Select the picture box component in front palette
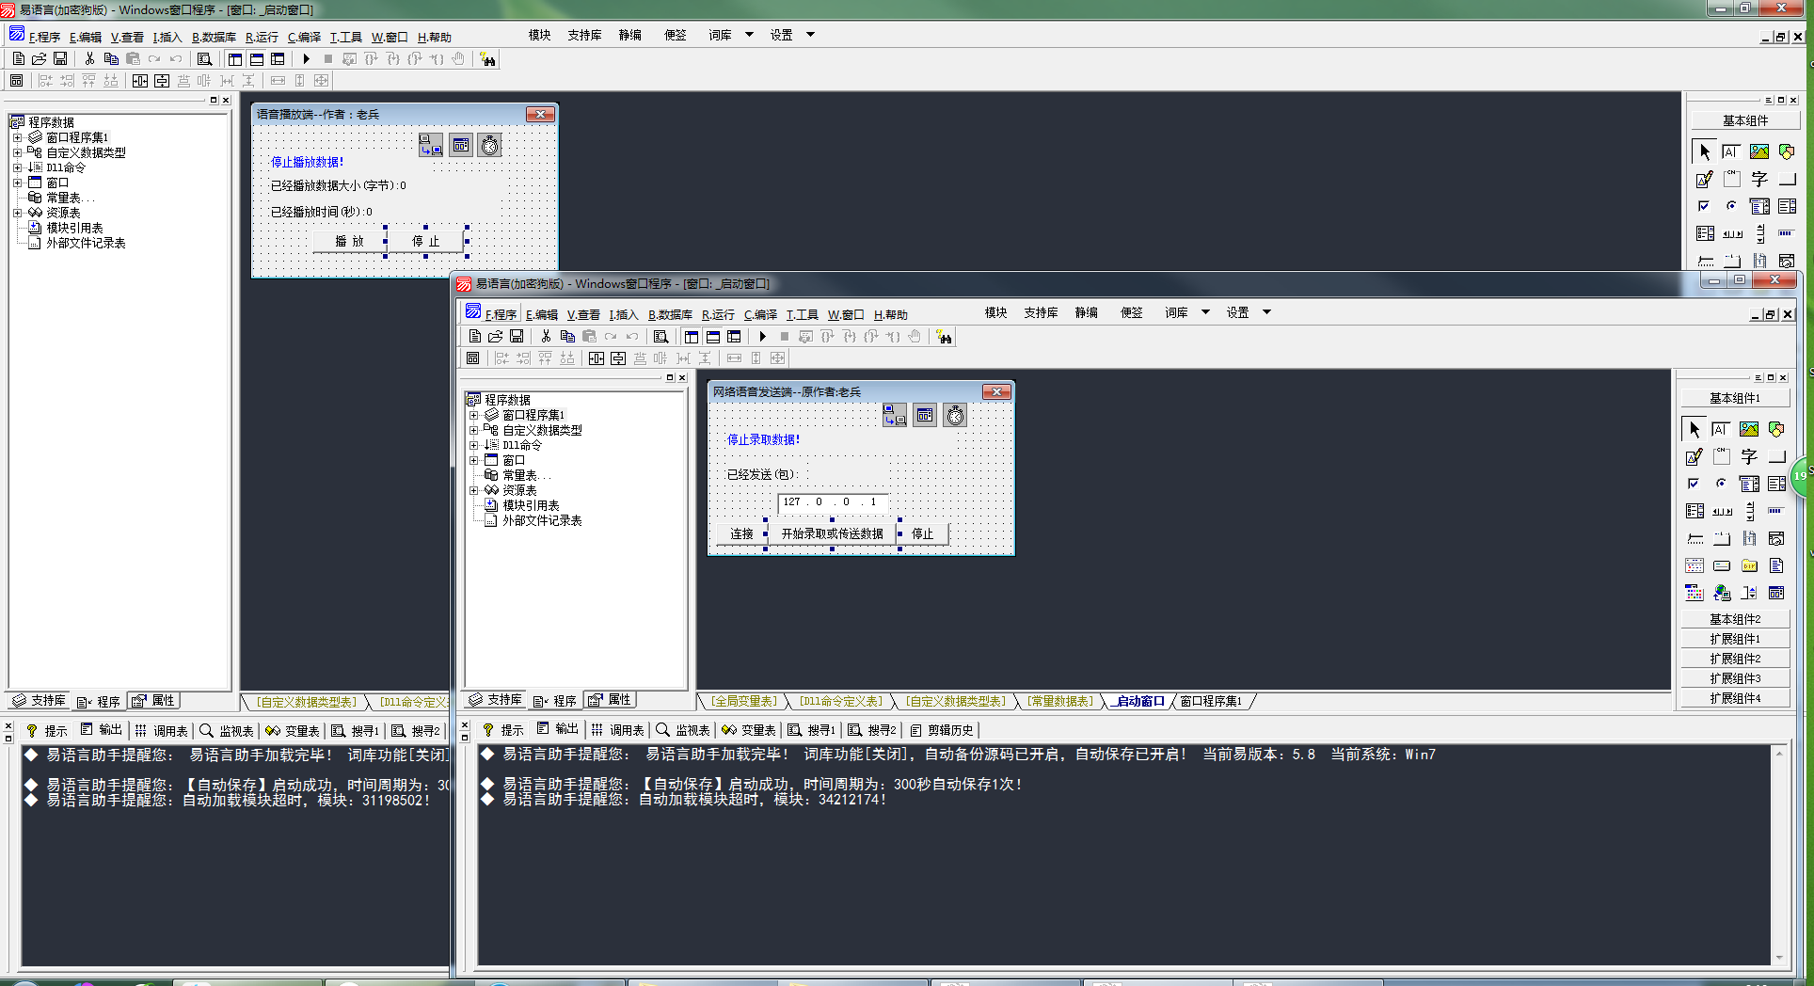The width and height of the screenshot is (1814, 986). pyautogui.click(x=1749, y=430)
